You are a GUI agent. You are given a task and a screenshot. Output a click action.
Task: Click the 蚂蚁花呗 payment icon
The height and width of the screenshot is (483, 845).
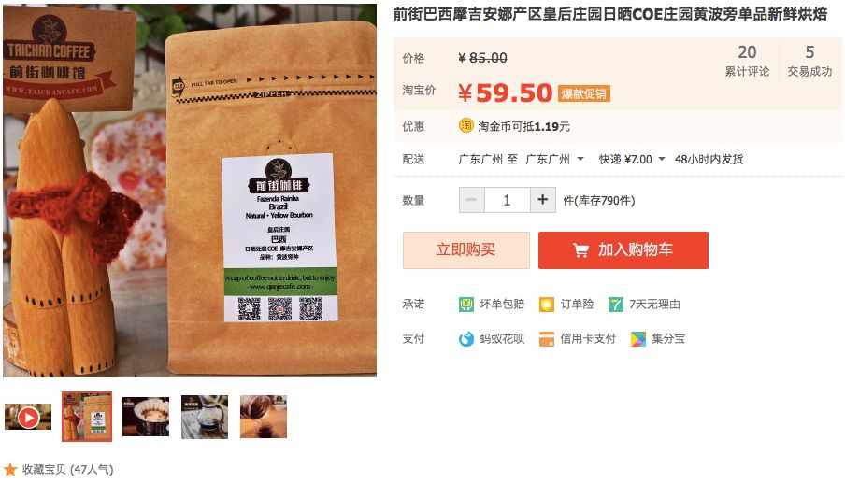click(465, 339)
